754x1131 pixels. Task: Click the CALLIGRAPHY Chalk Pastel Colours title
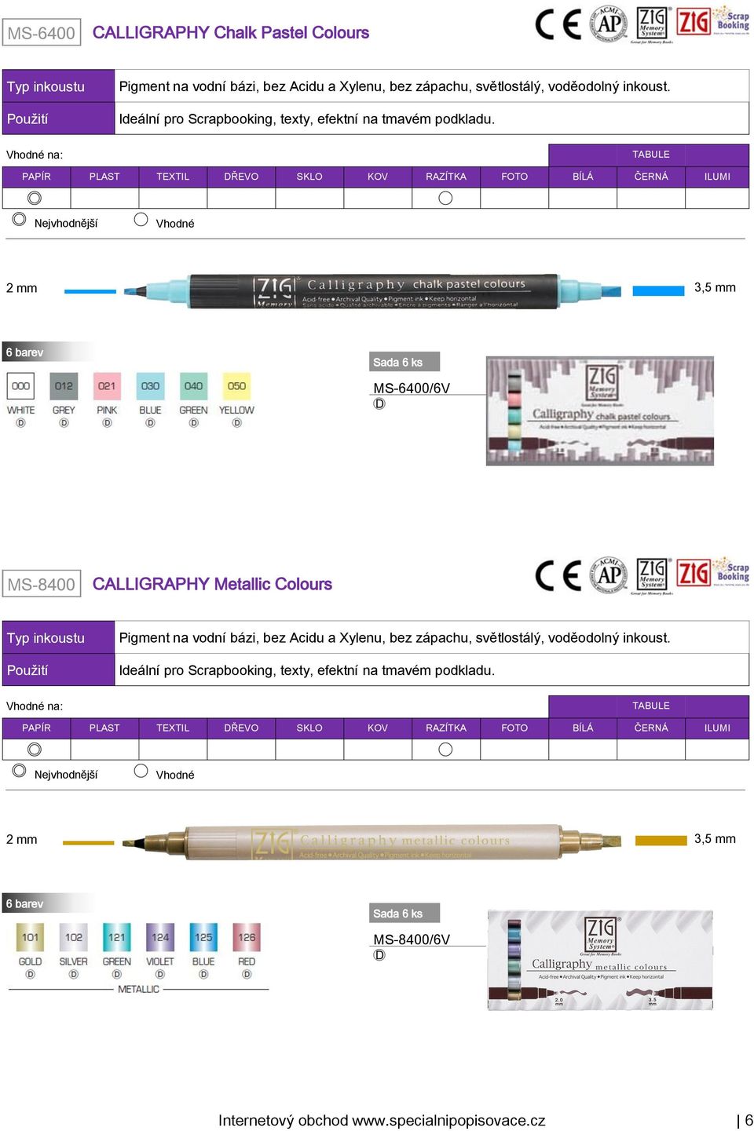pos(231,32)
